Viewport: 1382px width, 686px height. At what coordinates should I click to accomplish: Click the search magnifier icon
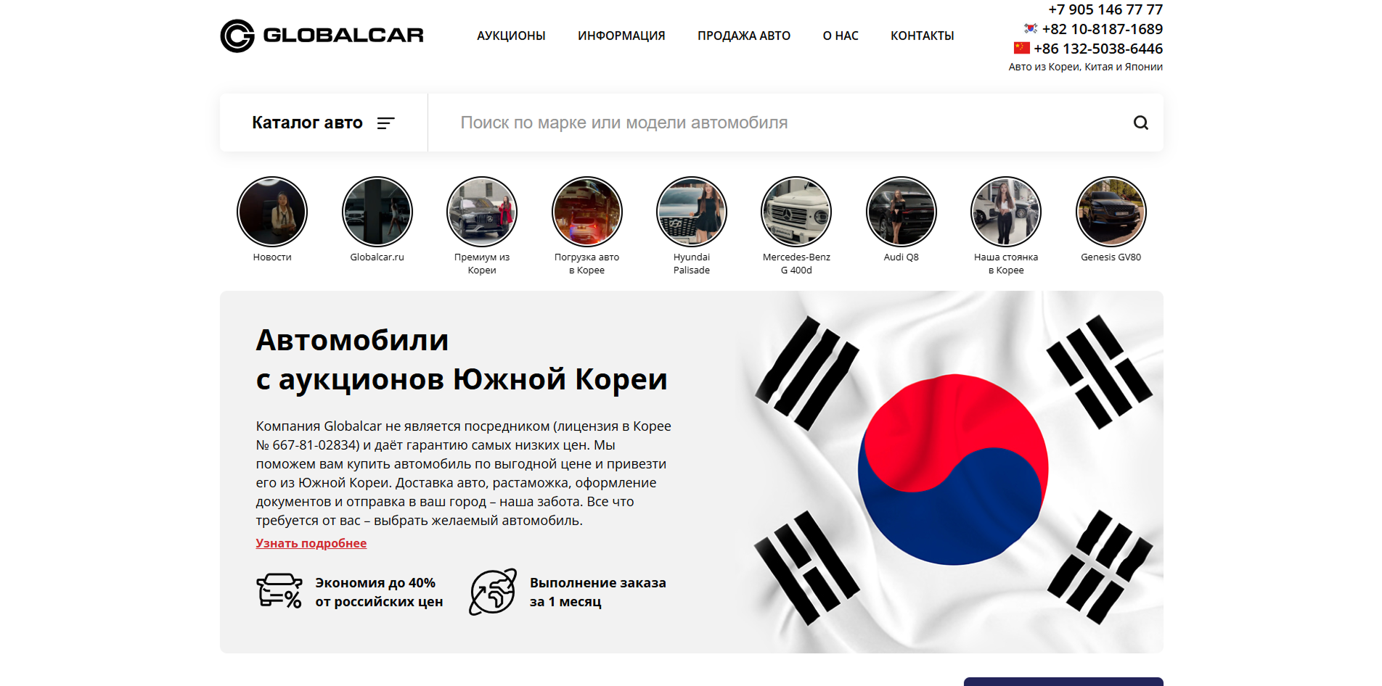coord(1141,123)
